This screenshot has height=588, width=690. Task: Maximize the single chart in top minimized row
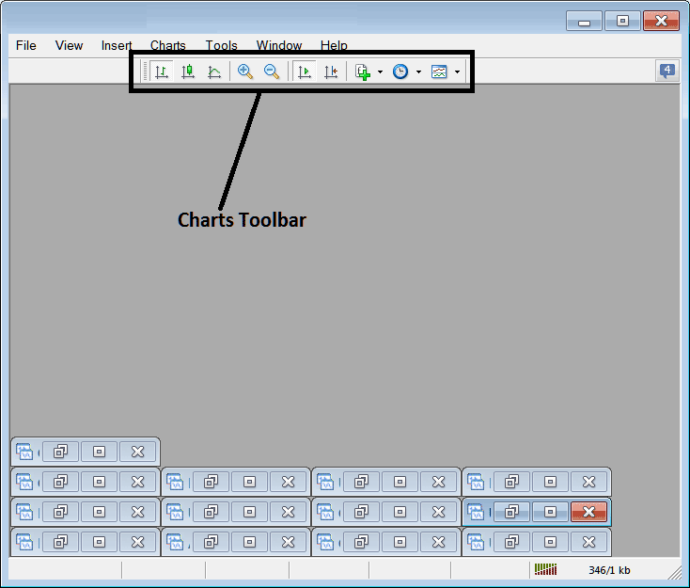(x=99, y=452)
